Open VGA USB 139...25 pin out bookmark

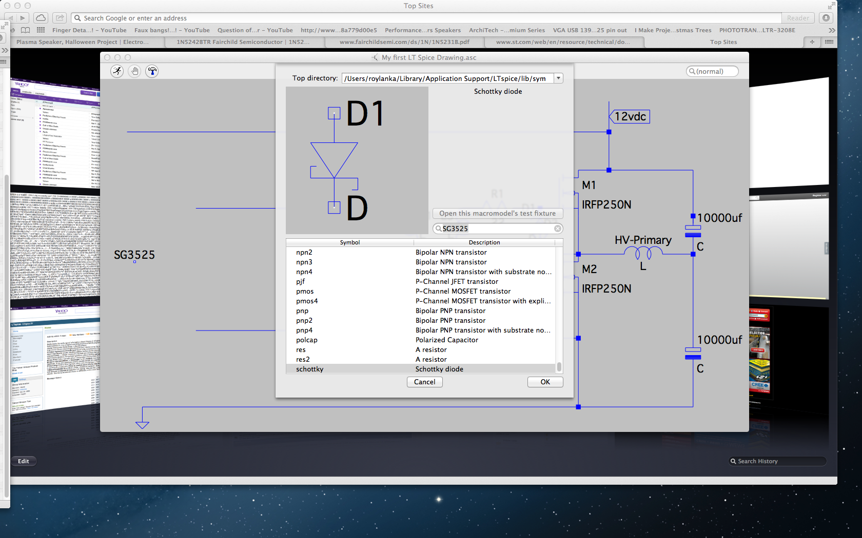[x=590, y=30]
